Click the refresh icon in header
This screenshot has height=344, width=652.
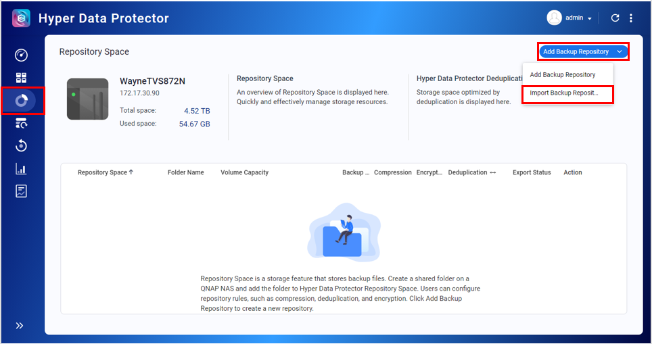[x=615, y=18]
